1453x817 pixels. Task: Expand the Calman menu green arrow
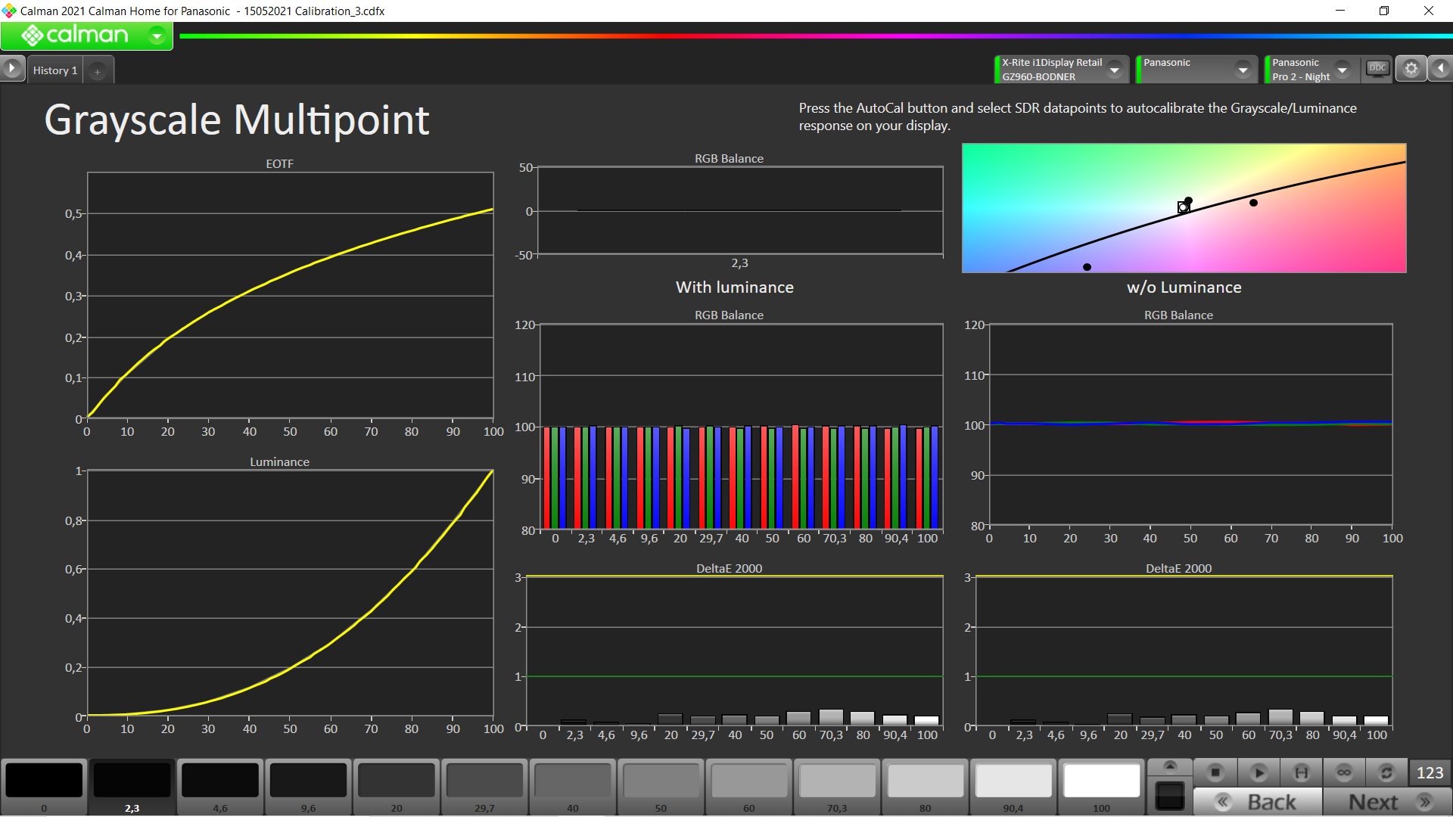[x=157, y=36]
